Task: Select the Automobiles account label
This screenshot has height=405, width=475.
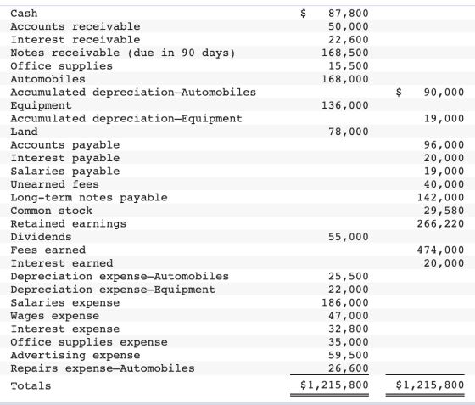Action: coord(47,79)
